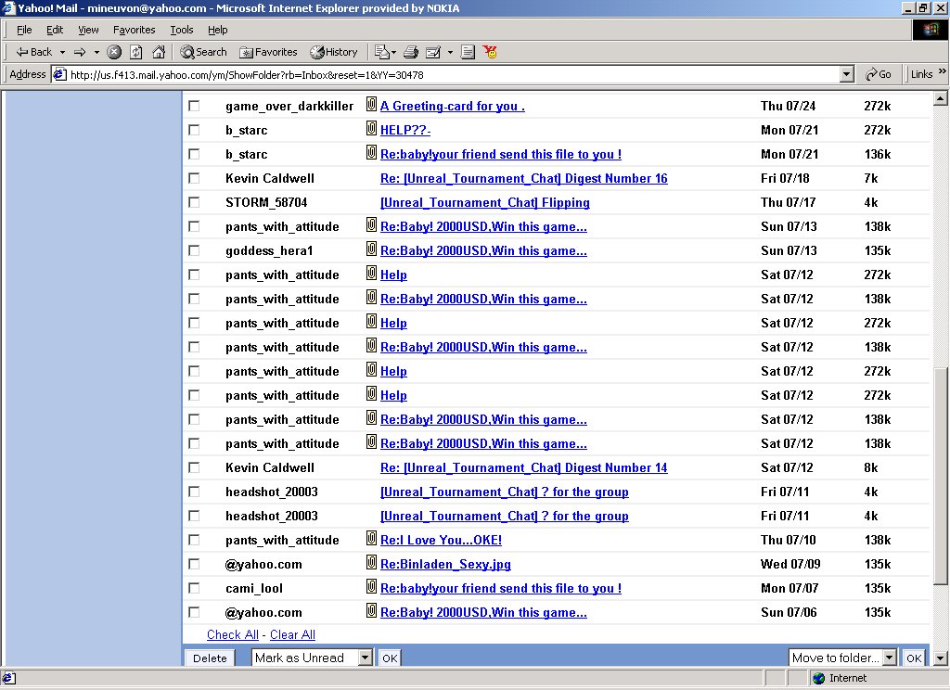This screenshot has width=950, height=690.
Task: Click OK next to Mark as Unread
Action: click(x=390, y=658)
